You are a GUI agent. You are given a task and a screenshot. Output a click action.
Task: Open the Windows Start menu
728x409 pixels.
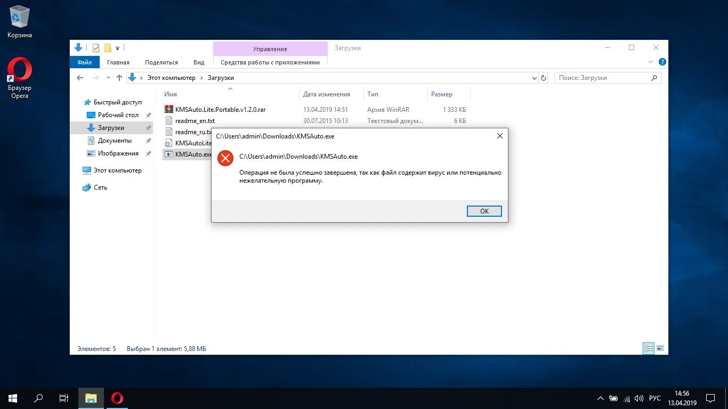(x=13, y=398)
